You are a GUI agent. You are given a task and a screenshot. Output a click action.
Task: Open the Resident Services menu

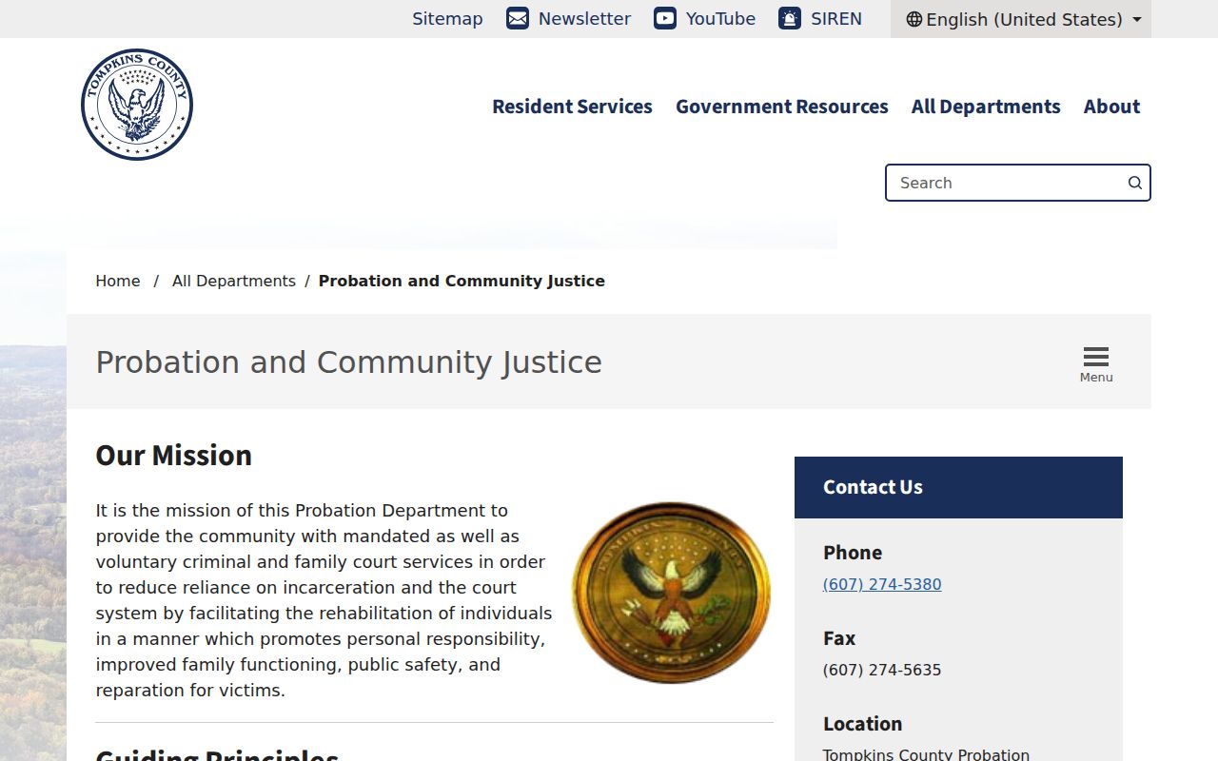[x=572, y=107]
